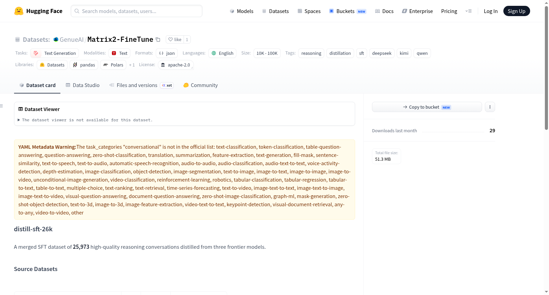Go to the Pricing page
This screenshot has width=549, height=295.
pyautogui.click(x=449, y=11)
